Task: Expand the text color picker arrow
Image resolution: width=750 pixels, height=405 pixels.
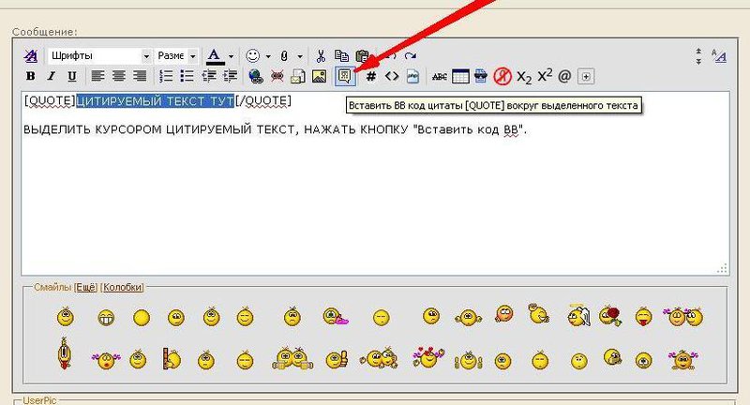Action: [231, 56]
